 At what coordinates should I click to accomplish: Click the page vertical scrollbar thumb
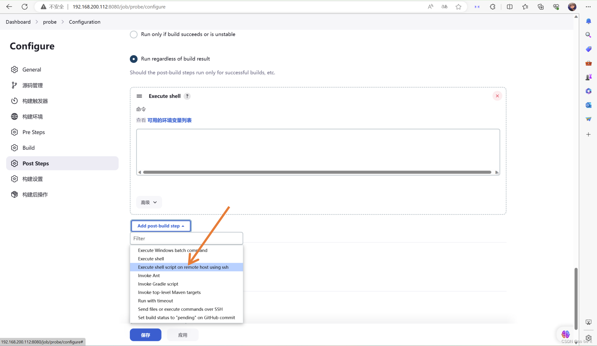(x=576, y=299)
